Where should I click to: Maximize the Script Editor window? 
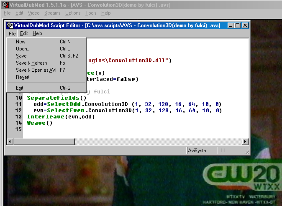click(x=237, y=25)
